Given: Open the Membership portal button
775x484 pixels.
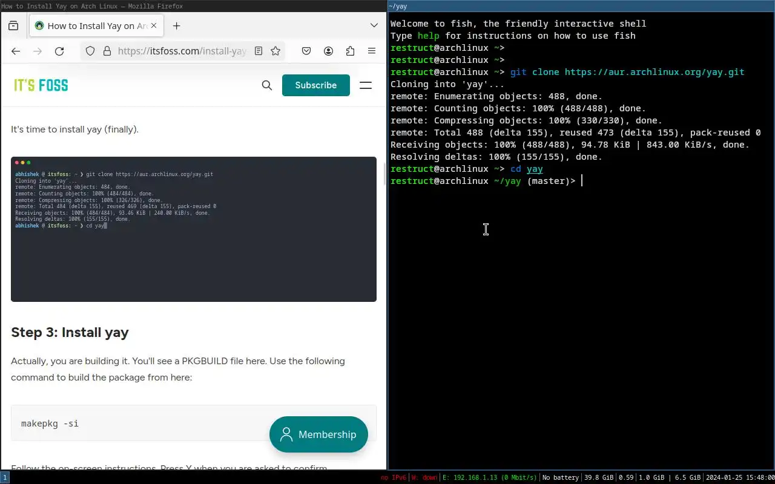Looking at the screenshot, I should pos(318,434).
